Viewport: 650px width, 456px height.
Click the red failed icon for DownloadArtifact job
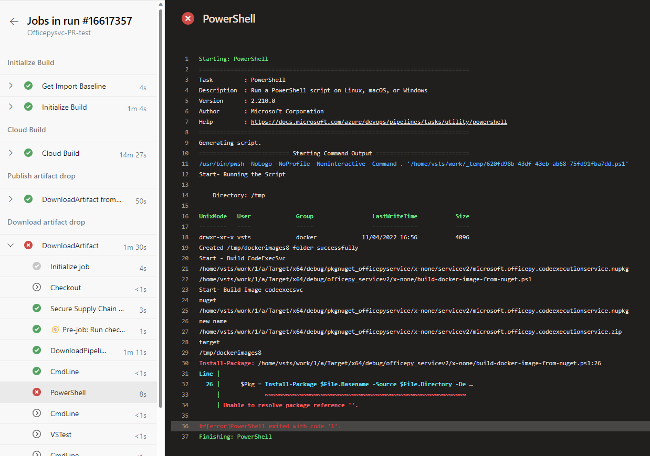(28, 245)
